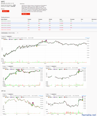Toggle orange Open marker in 5-minute WFC chart legend
The image size is (97, 116).
[x=7, y=69]
